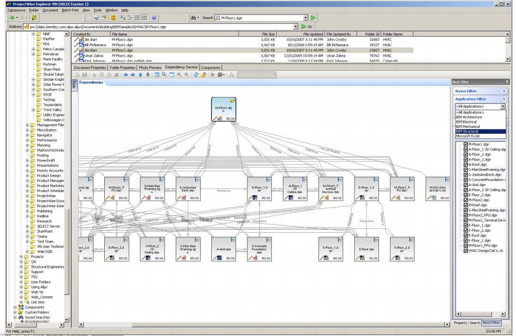Open the Address bar dropdown arrow
The height and width of the screenshot is (336, 516).
[x=295, y=27]
